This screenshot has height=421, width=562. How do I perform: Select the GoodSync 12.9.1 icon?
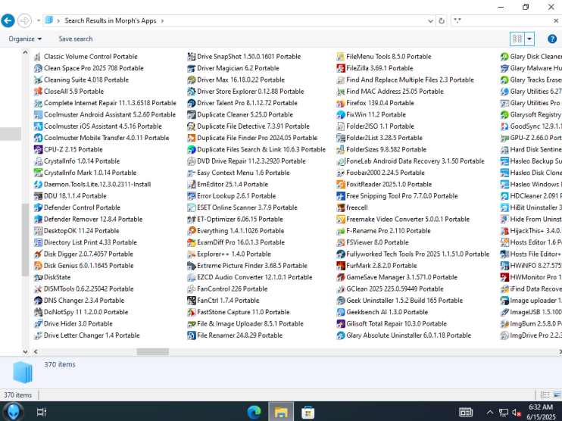pos(504,126)
